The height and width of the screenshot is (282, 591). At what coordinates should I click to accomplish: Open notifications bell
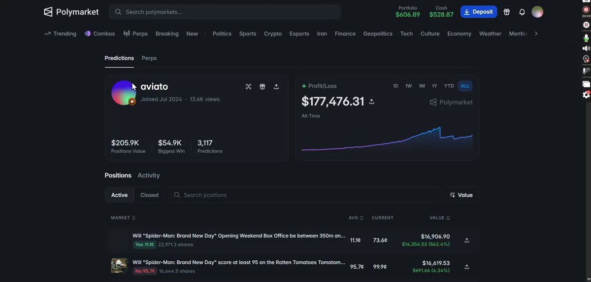point(522,12)
